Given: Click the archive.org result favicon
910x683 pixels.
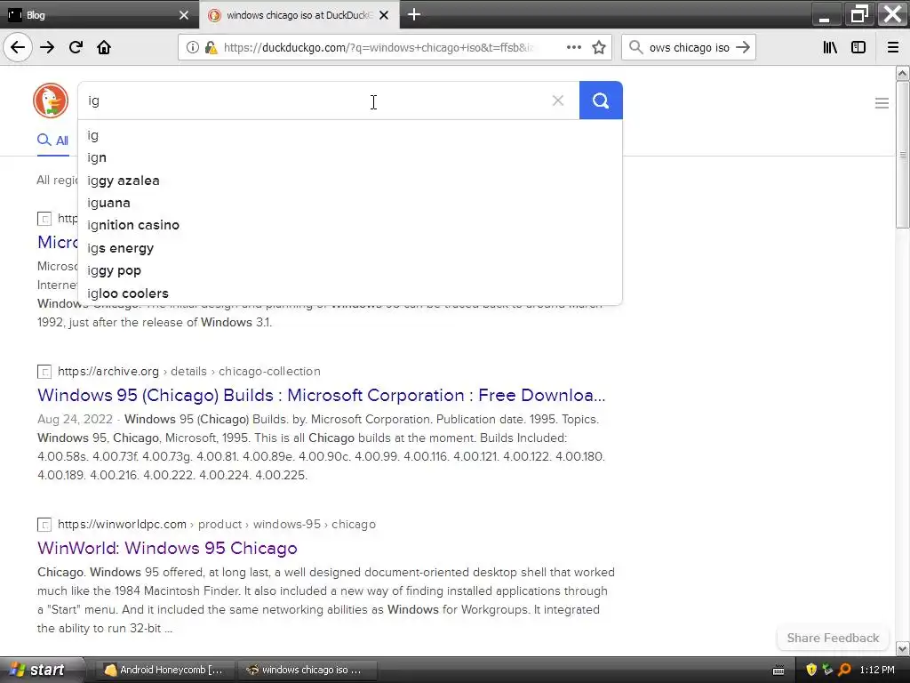Looking at the screenshot, I should point(44,372).
